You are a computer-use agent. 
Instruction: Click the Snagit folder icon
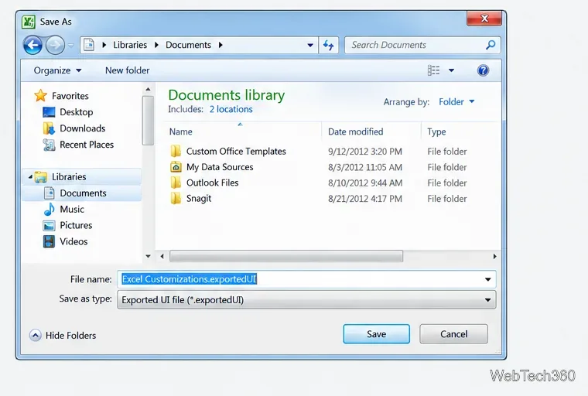[176, 199]
